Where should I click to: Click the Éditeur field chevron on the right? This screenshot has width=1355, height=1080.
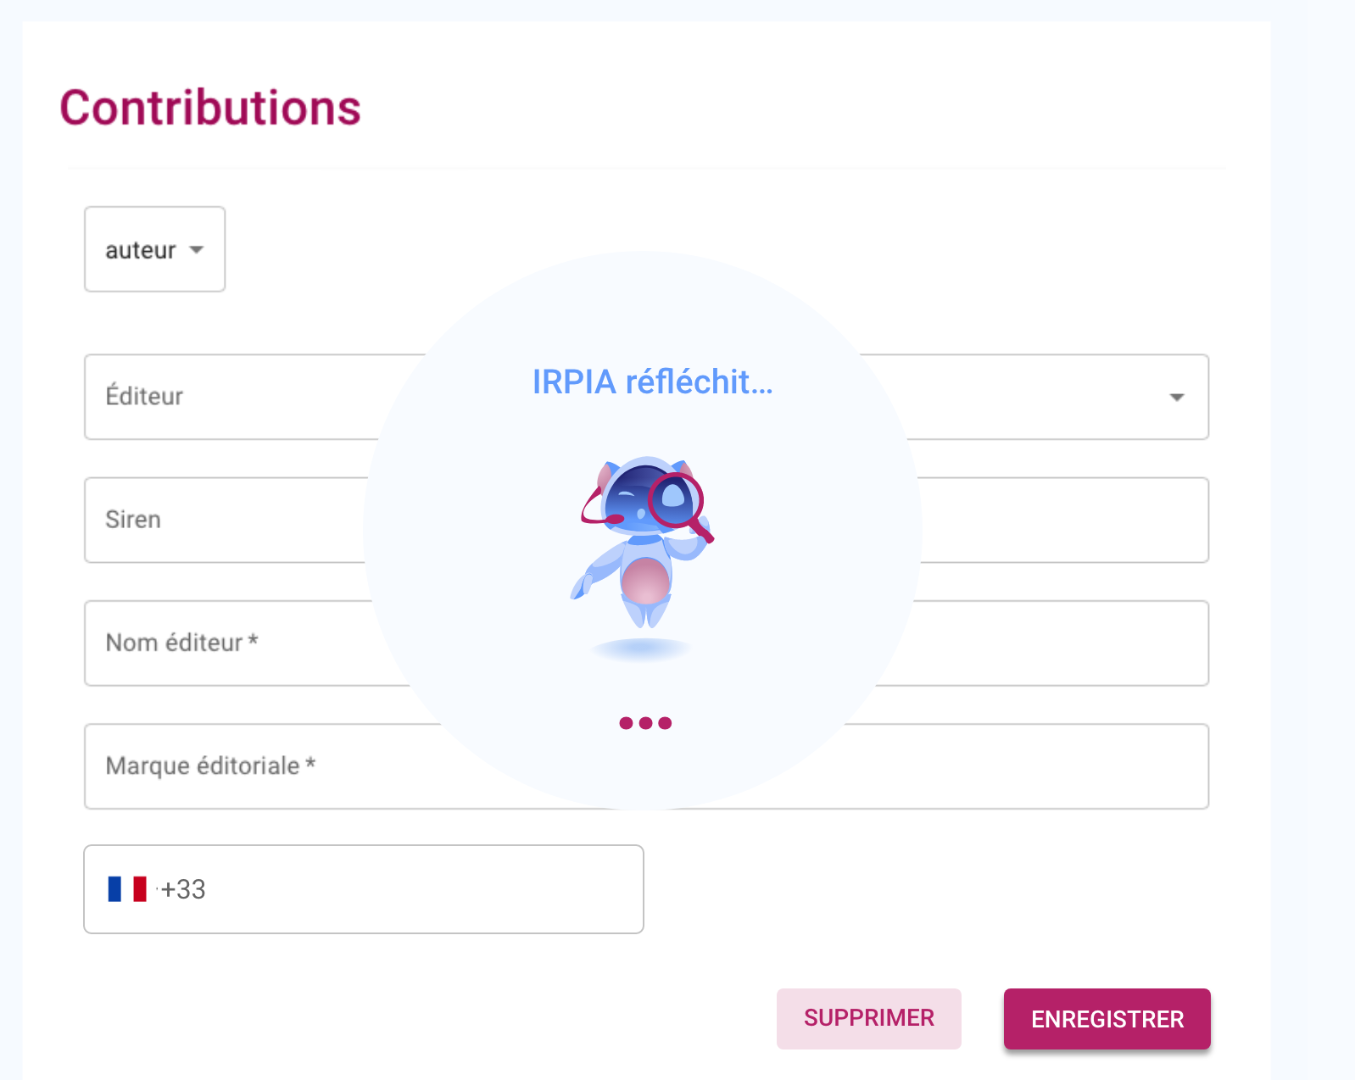(1179, 397)
